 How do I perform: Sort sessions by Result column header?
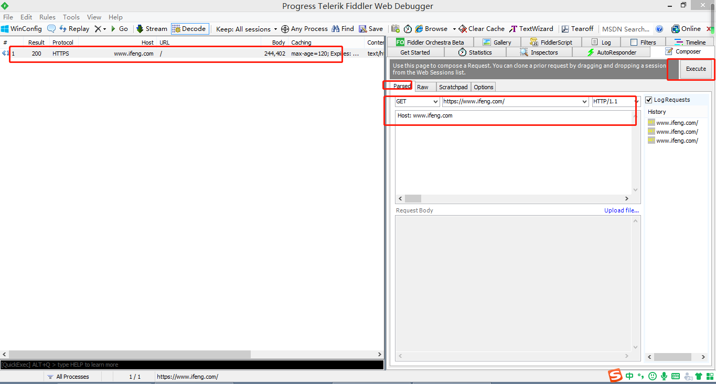pyautogui.click(x=37, y=42)
